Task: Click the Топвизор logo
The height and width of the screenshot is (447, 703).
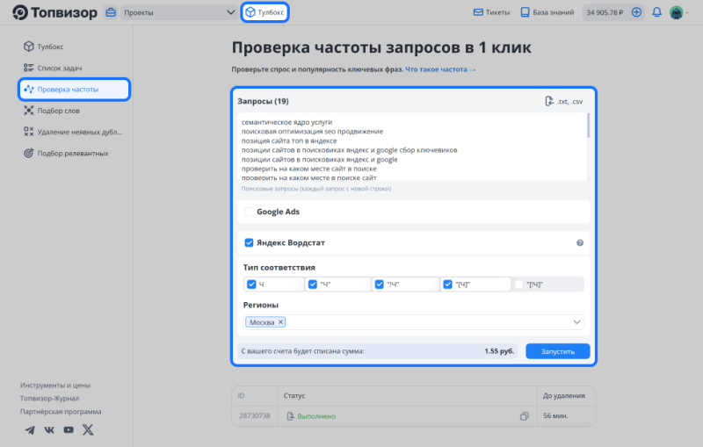Action: [54, 12]
